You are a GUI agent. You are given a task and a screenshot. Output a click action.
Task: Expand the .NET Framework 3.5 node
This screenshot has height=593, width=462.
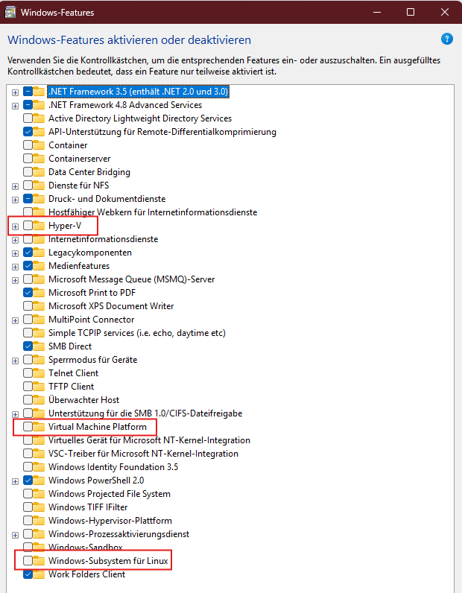pyautogui.click(x=15, y=92)
